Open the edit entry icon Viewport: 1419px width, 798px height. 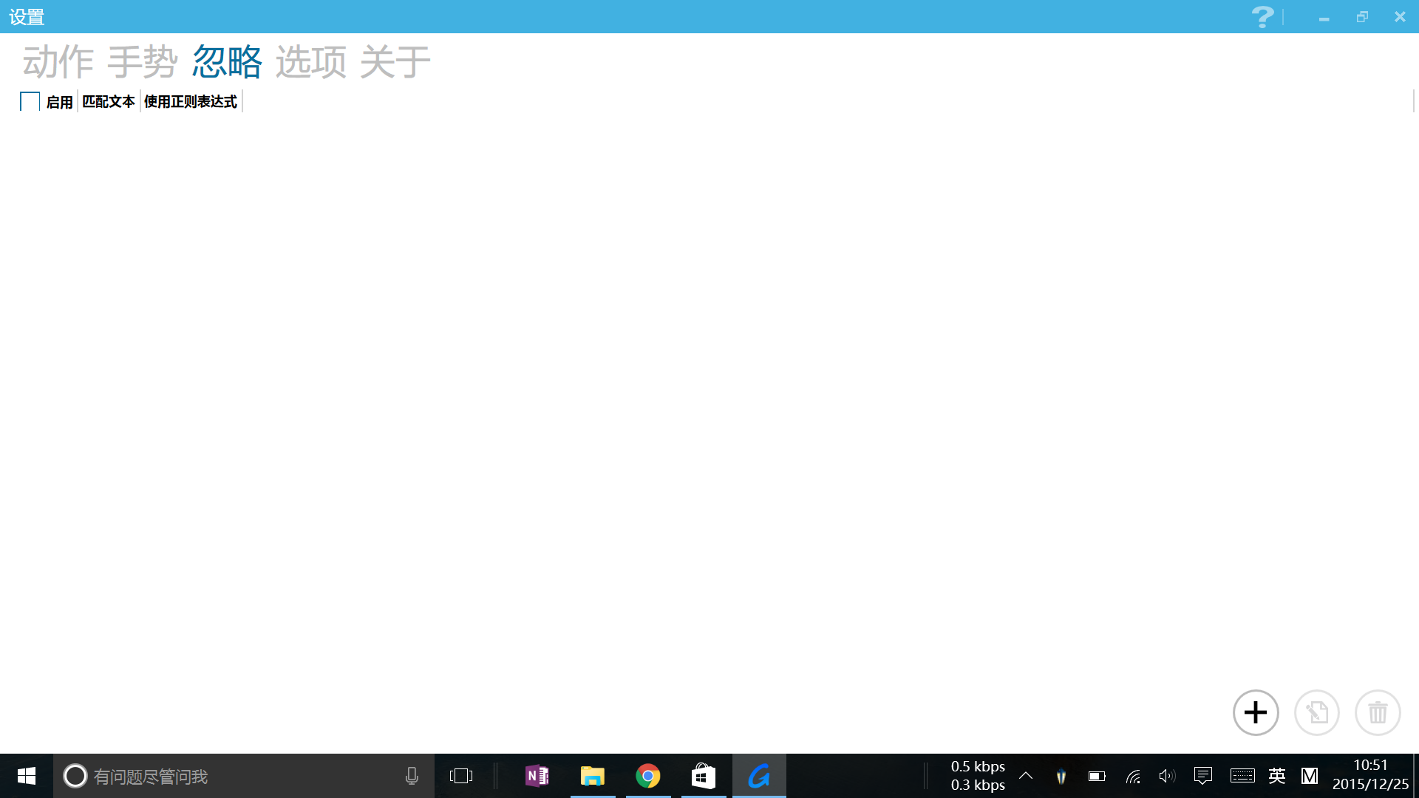click(1316, 712)
